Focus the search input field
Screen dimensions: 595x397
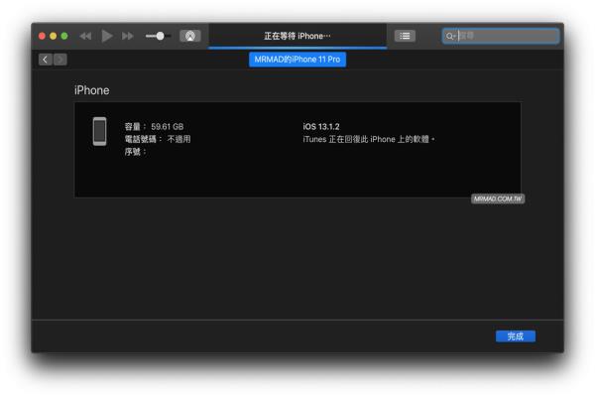[501, 36]
